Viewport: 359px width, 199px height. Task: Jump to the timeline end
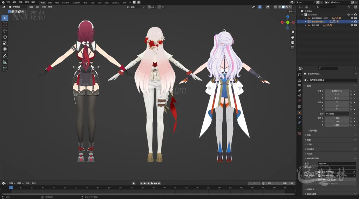coord(159,184)
